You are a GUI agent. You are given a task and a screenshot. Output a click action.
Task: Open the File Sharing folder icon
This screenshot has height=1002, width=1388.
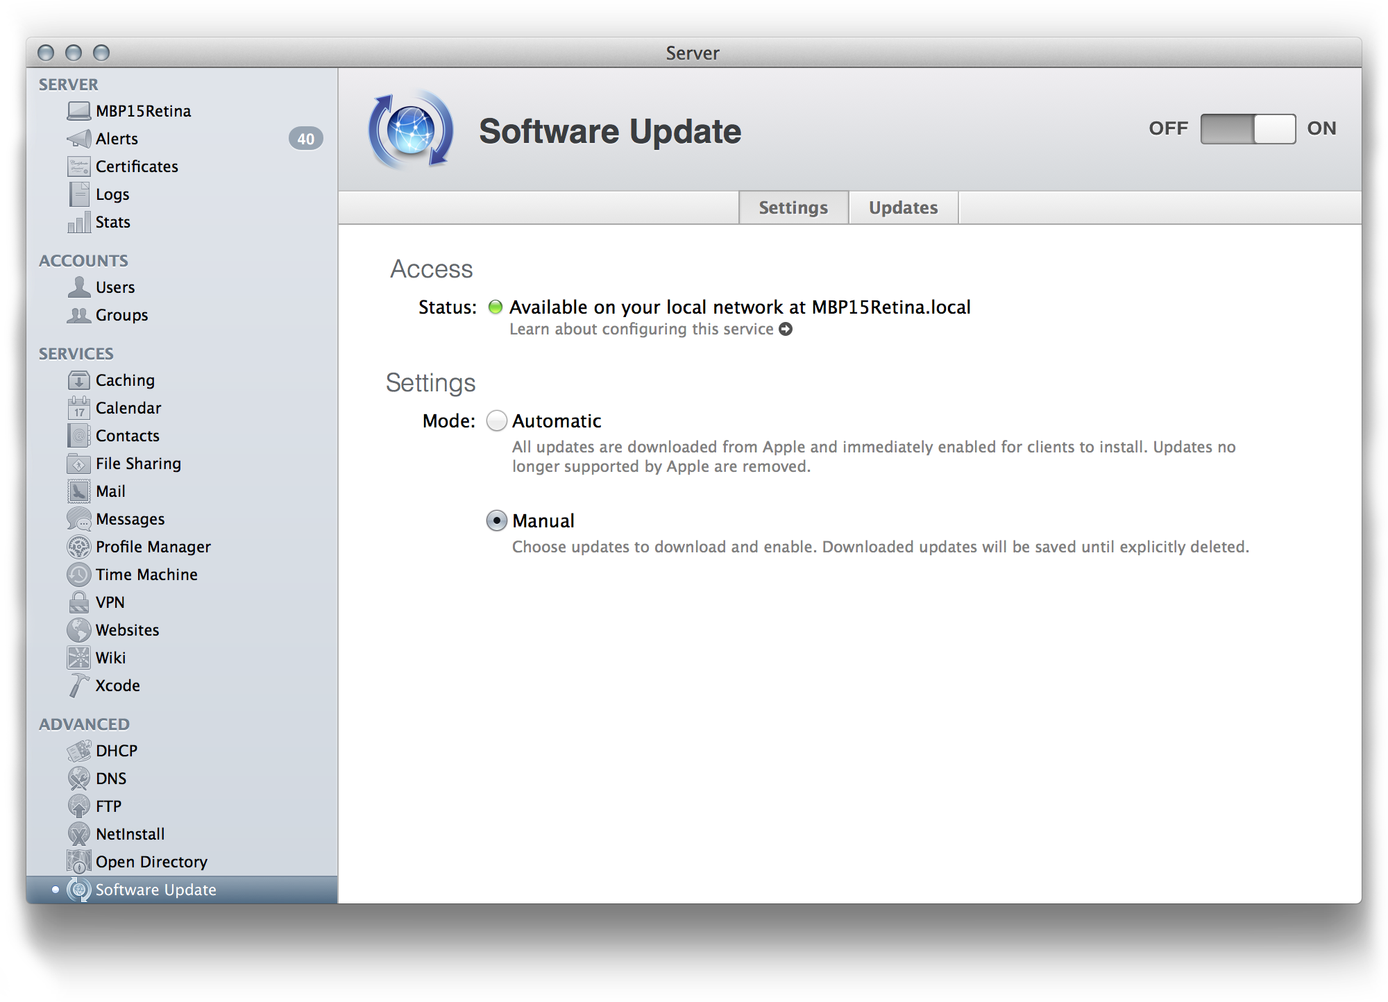pyautogui.click(x=79, y=464)
